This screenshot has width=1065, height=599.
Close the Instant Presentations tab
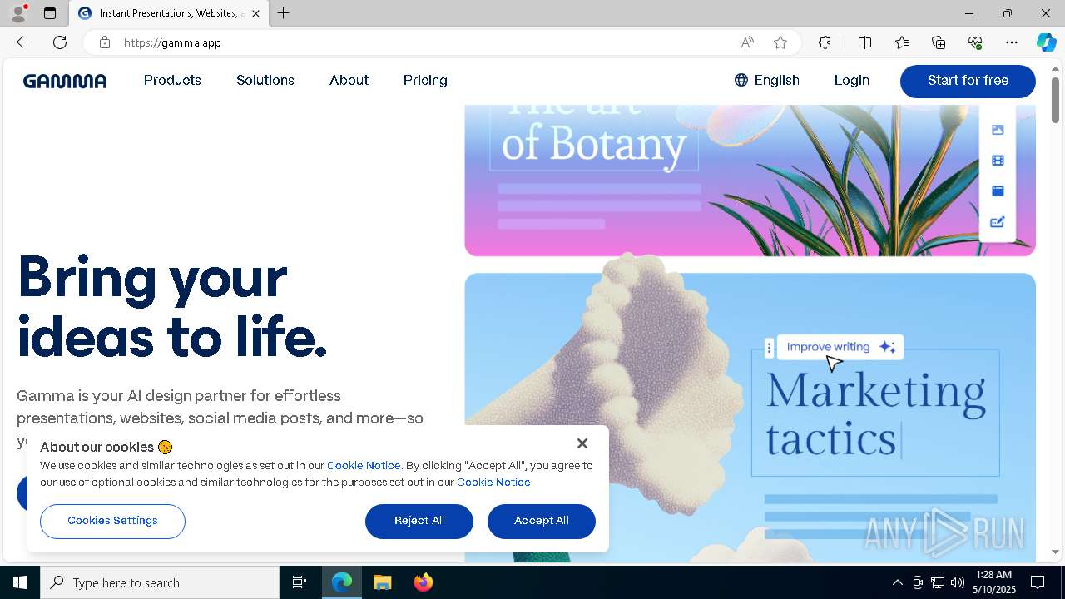pos(255,13)
